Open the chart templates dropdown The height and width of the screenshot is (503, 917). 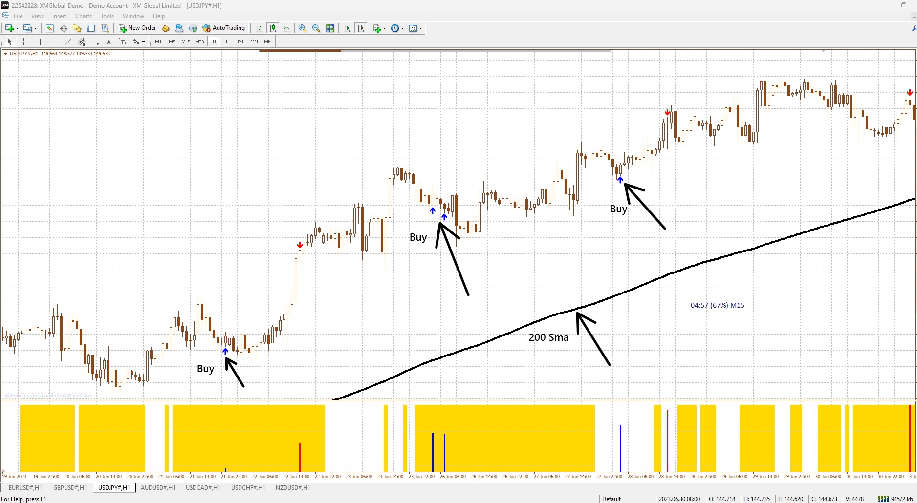click(420, 28)
